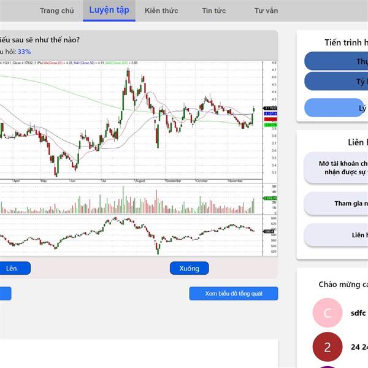
Task: Go to the Kiến thức tab
Action: click(161, 10)
